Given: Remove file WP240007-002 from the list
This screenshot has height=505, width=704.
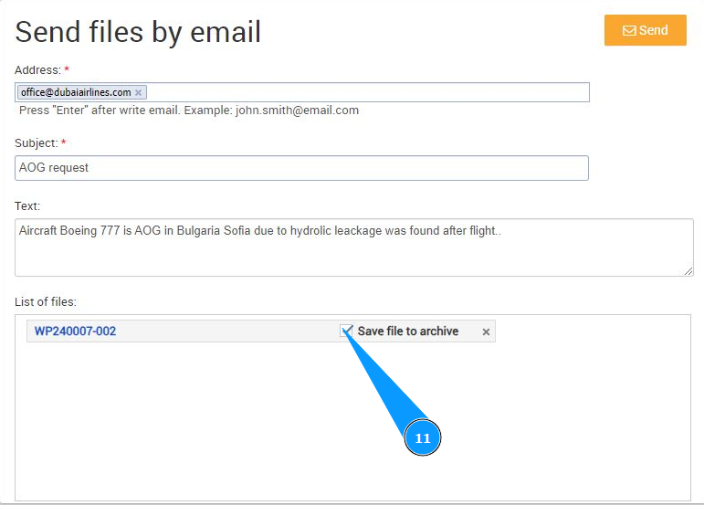Looking at the screenshot, I should tap(486, 331).
